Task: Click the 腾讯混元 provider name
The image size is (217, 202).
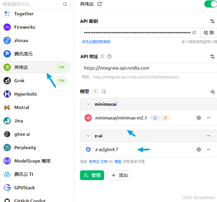Action: point(23,54)
